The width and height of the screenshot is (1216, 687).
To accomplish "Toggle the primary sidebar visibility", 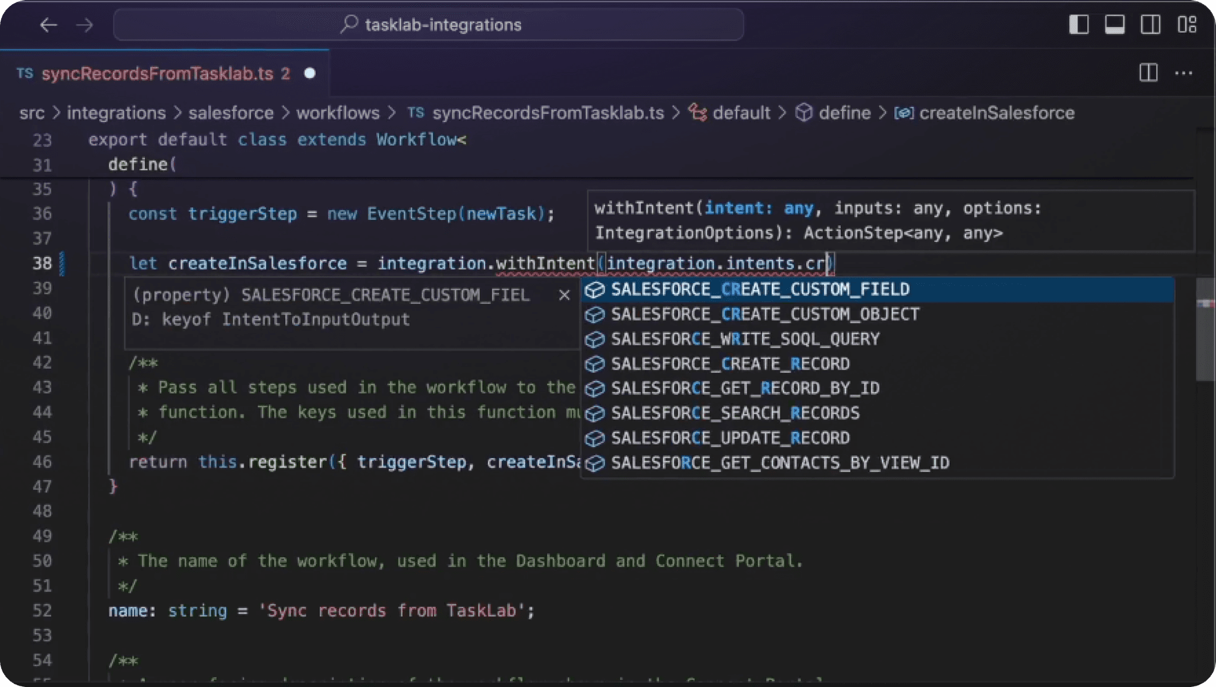I will pos(1080,25).
